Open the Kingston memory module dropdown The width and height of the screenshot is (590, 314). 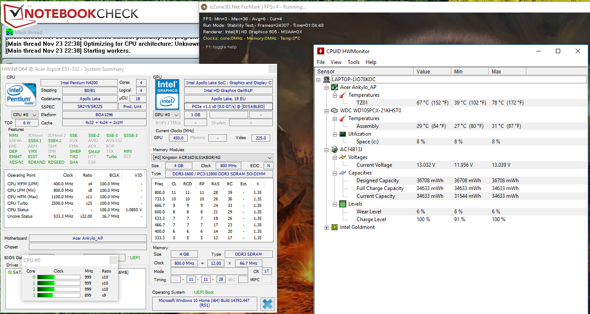point(212,158)
